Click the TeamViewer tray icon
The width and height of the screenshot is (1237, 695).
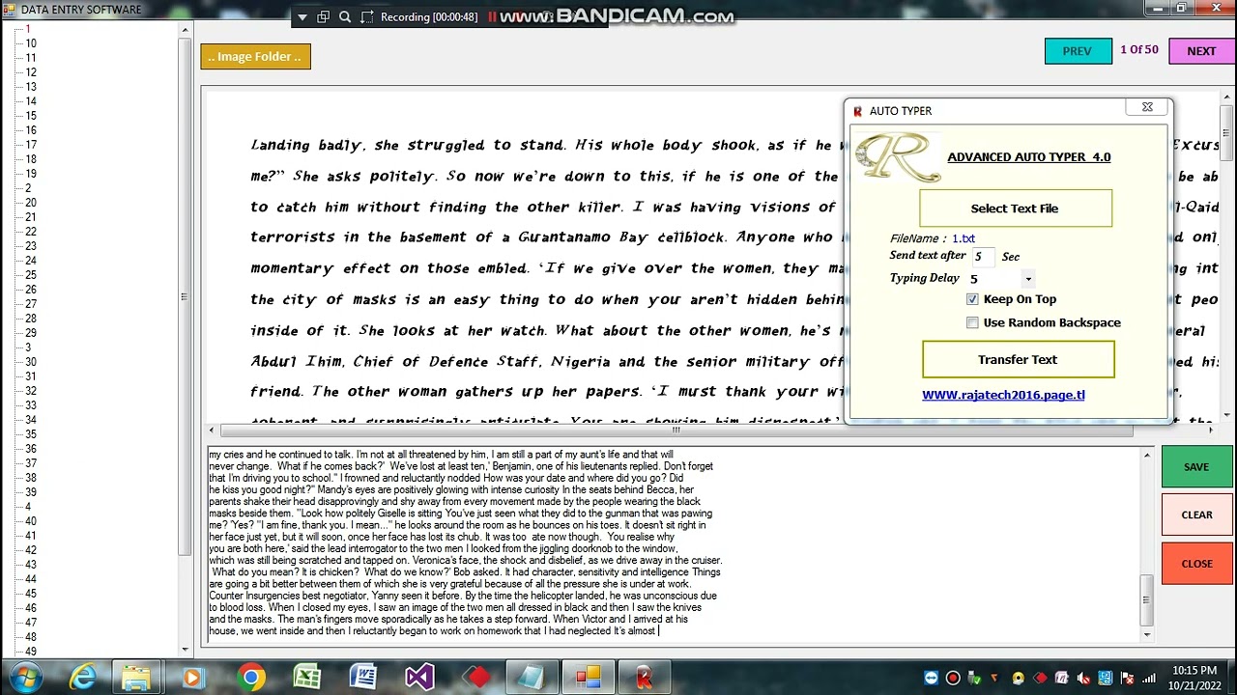[x=931, y=678]
